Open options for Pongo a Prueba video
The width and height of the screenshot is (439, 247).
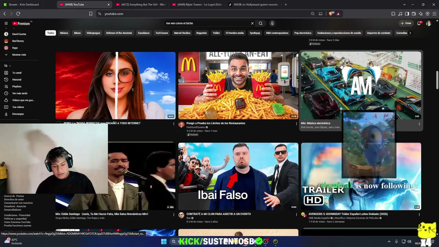(x=297, y=124)
